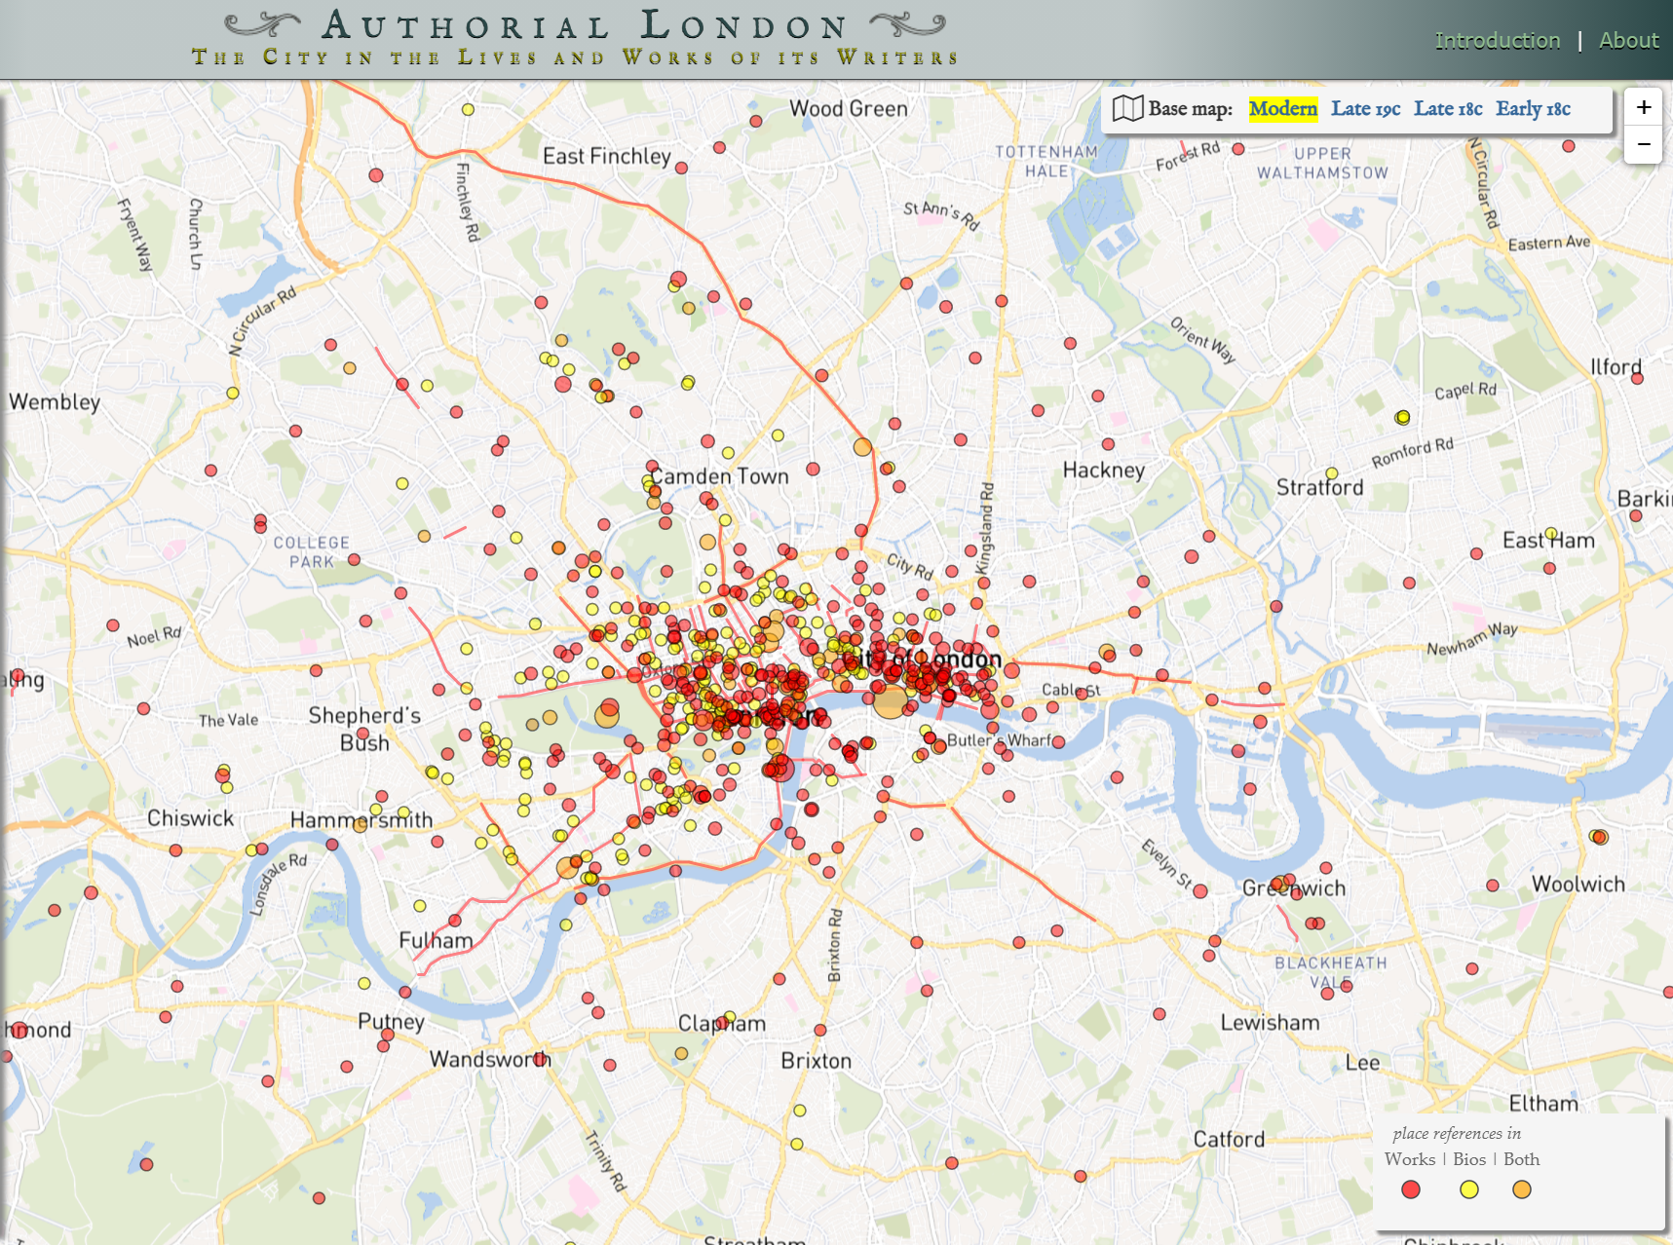This screenshot has width=1673, height=1245.
Task: Zoom in with the plus button
Action: click(x=1643, y=107)
